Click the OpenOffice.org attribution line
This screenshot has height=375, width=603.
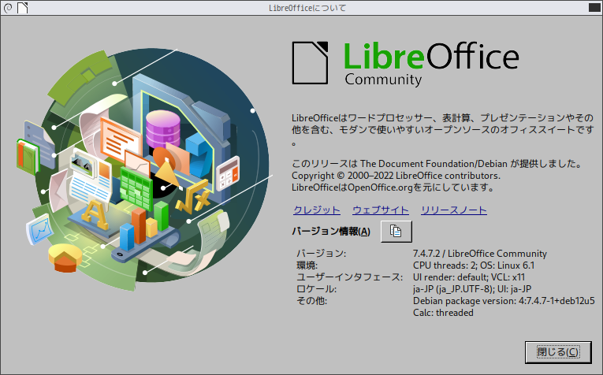point(393,187)
